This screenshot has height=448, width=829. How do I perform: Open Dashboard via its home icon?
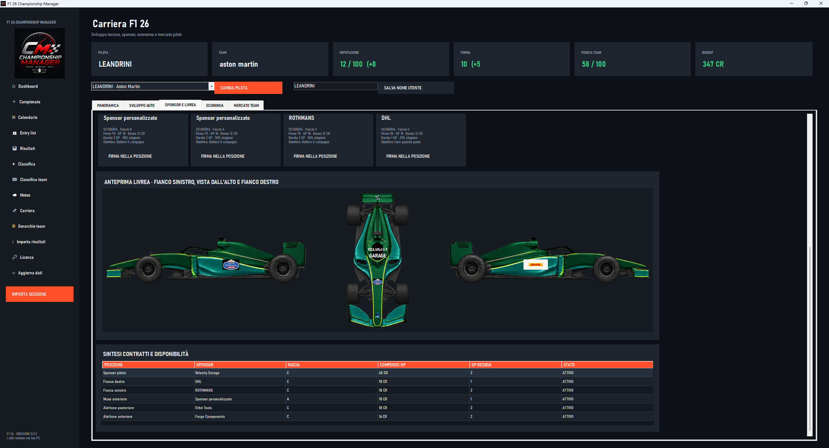[14, 86]
